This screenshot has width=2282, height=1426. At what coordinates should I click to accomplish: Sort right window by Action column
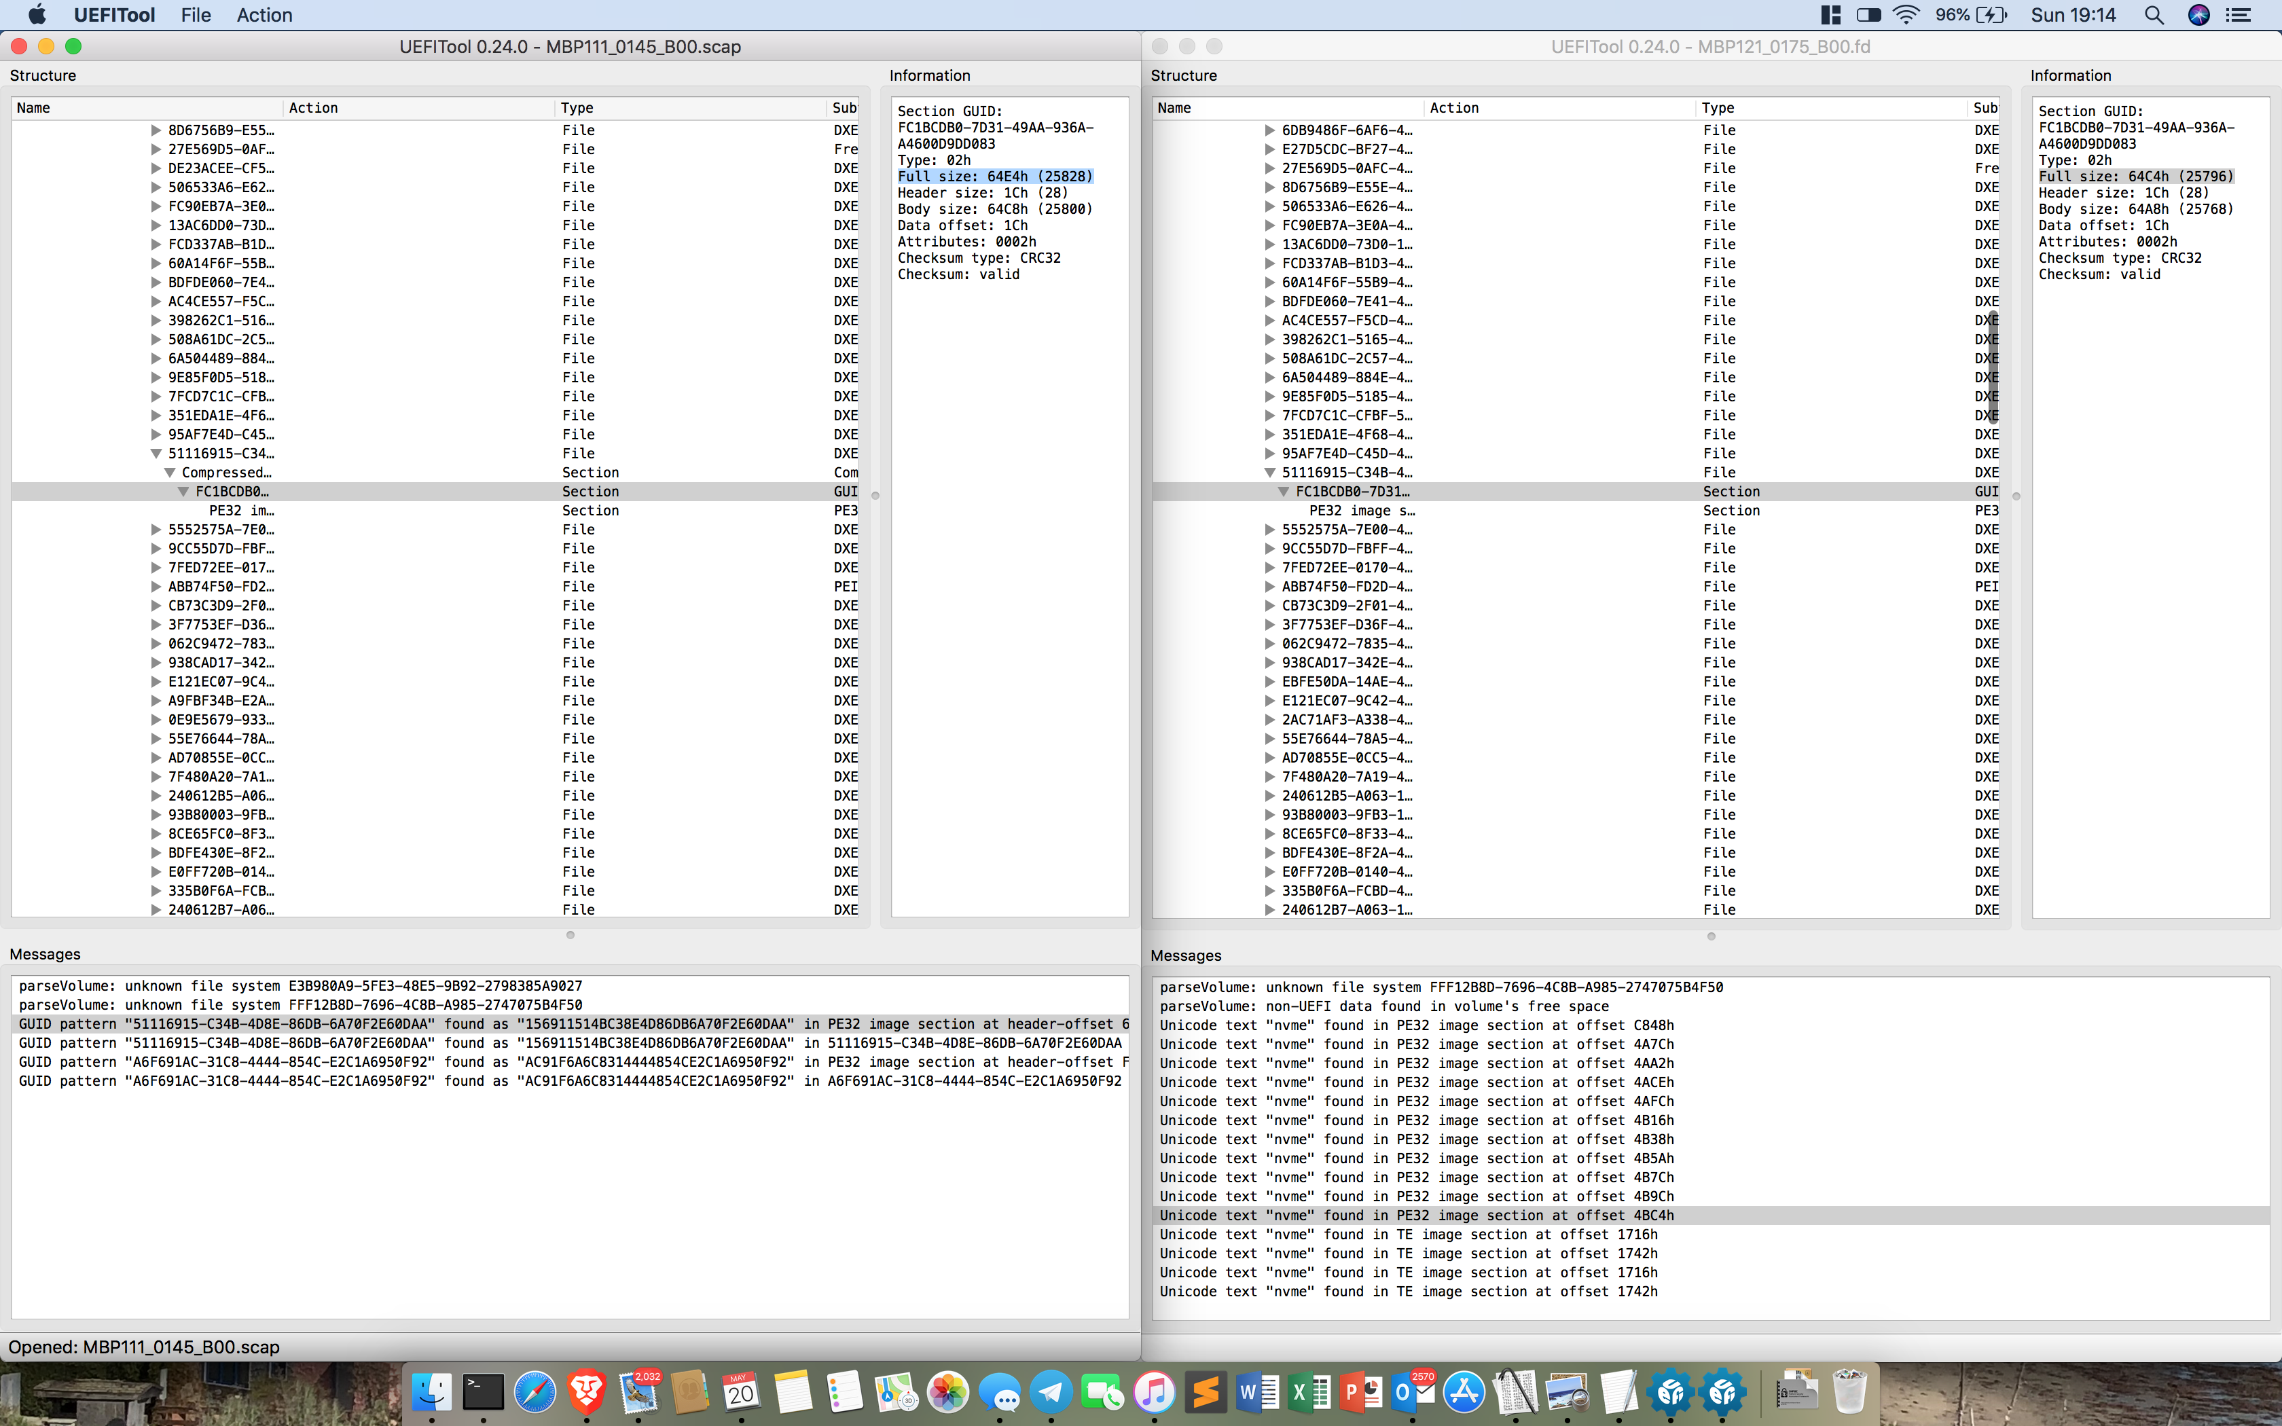(1559, 107)
